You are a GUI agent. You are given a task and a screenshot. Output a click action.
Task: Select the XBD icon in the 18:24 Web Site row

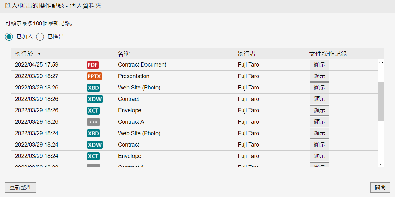click(93, 133)
